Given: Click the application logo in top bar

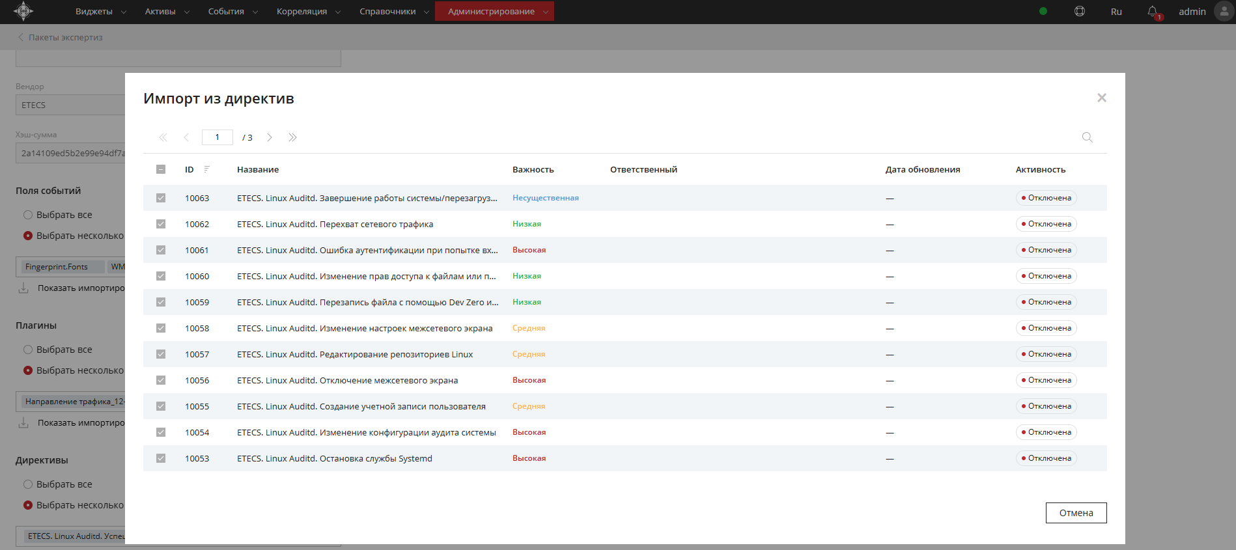Looking at the screenshot, I should pyautogui.click(x=23, y=11).
